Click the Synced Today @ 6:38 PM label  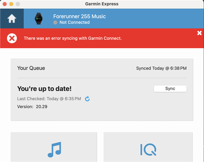pyautogui.click(x=161, y=68)
